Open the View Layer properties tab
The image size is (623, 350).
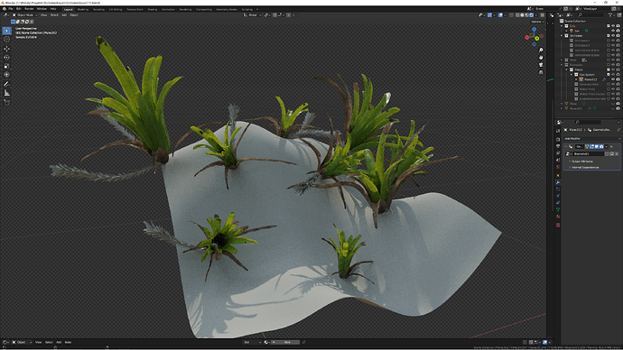(558, 153)
